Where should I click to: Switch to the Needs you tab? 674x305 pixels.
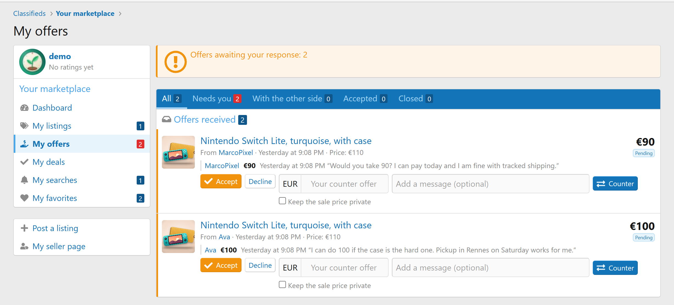coord(217,99)
